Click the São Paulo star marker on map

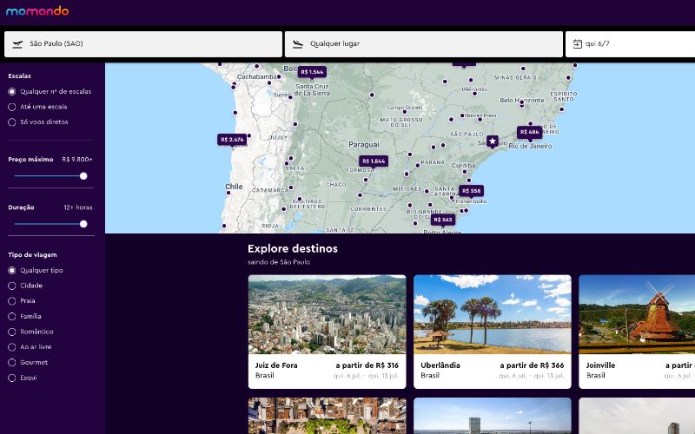coord(493,141)
